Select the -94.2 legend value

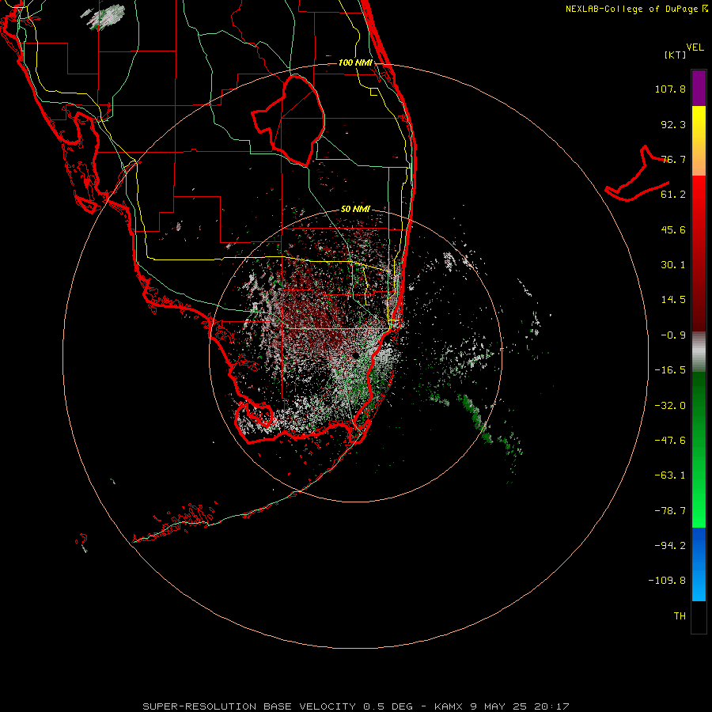click(x=670, y=545)
